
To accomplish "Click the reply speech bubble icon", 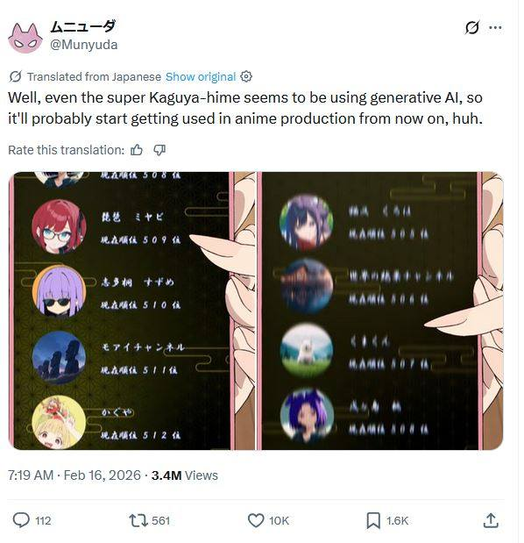I will (x=21, y=520).
